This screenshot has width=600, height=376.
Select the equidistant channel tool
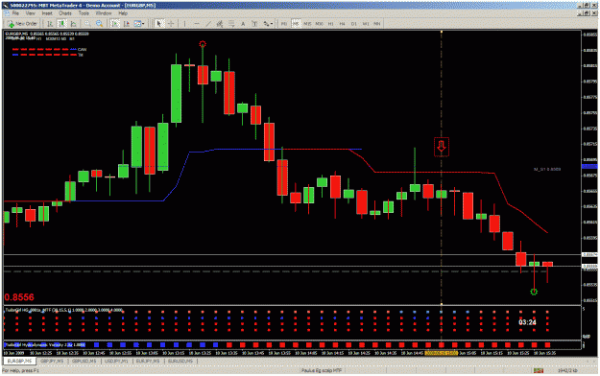tap(220, 24)
